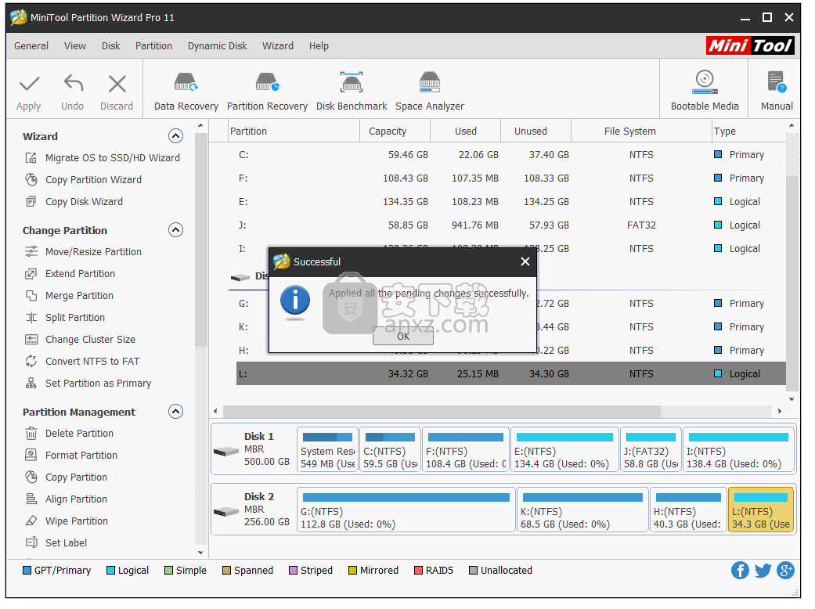815x609 pixels.
Task: Sort by the Unused column header
Action: click(536, 131)
